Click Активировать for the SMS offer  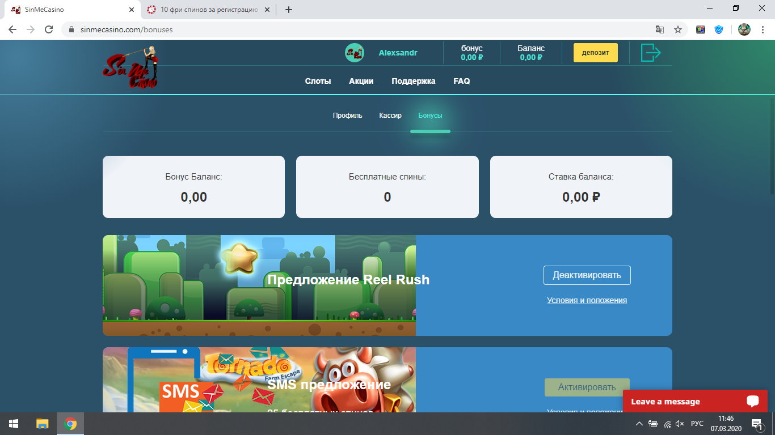point(587,387)
